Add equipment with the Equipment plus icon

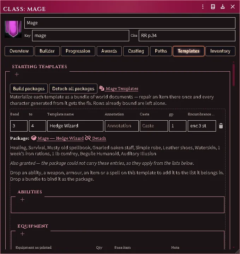point(22,234)
